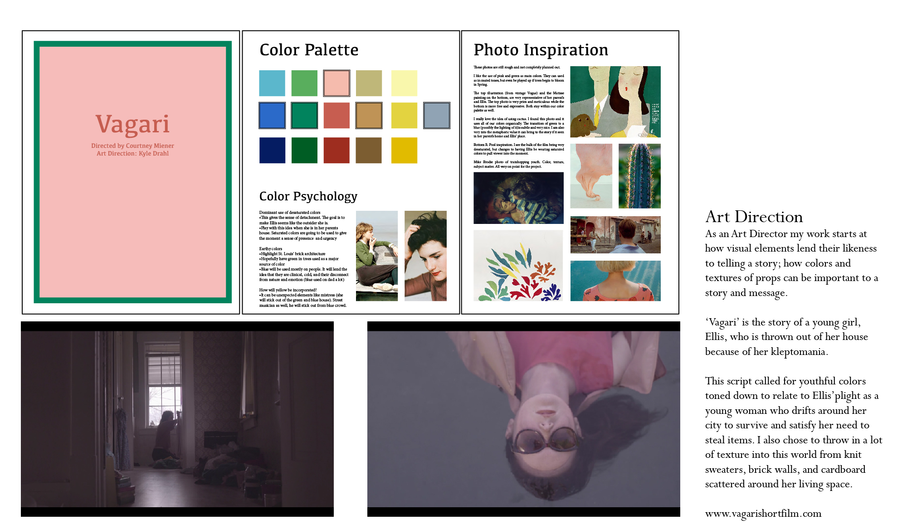
Task: Select the outlined gray-blue swatch
Action: 437,115
